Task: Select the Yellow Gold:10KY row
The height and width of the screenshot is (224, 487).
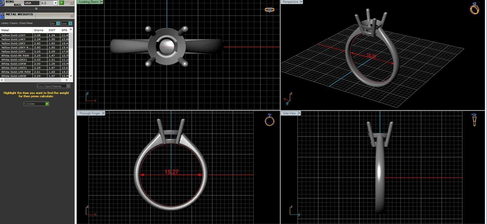Action: [x=35, y=35]
